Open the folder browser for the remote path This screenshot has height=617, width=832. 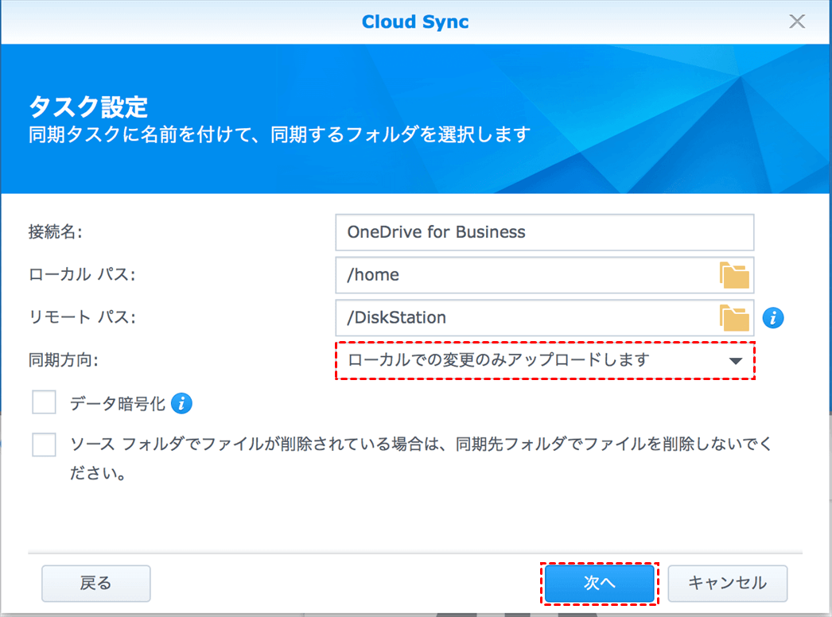coord(734,317)
